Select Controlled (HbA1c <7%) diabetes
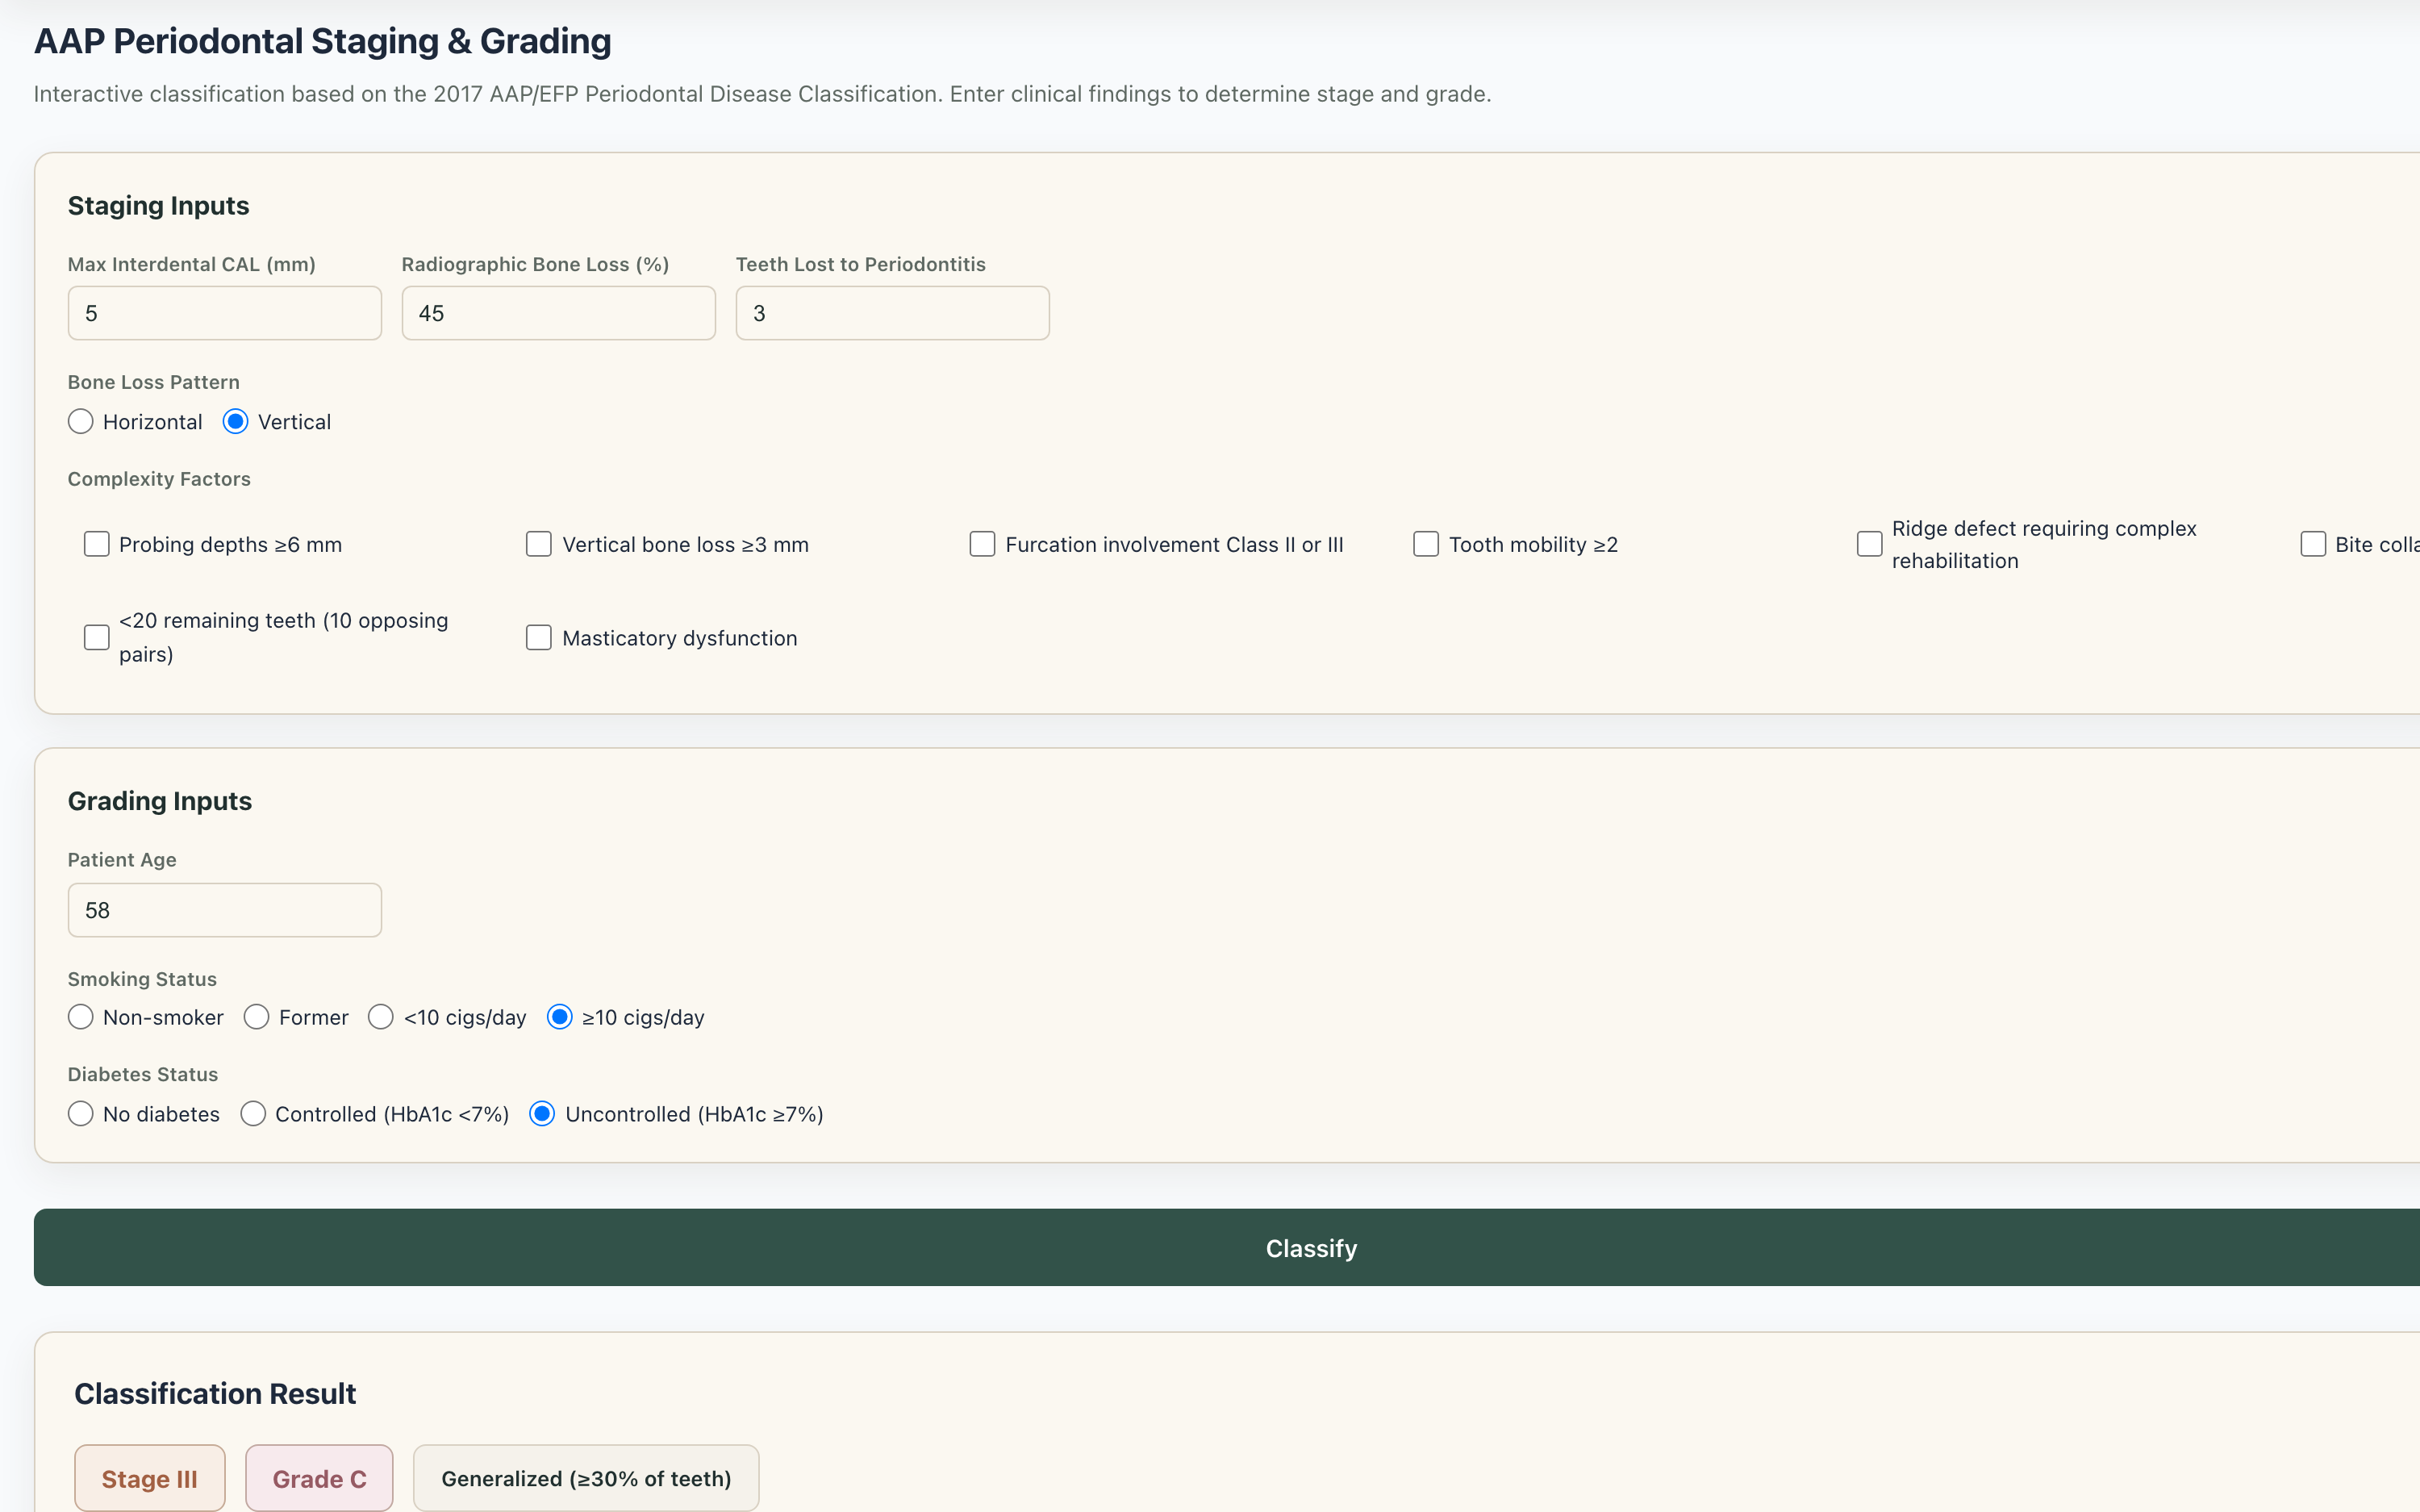 click(253, 1114)
